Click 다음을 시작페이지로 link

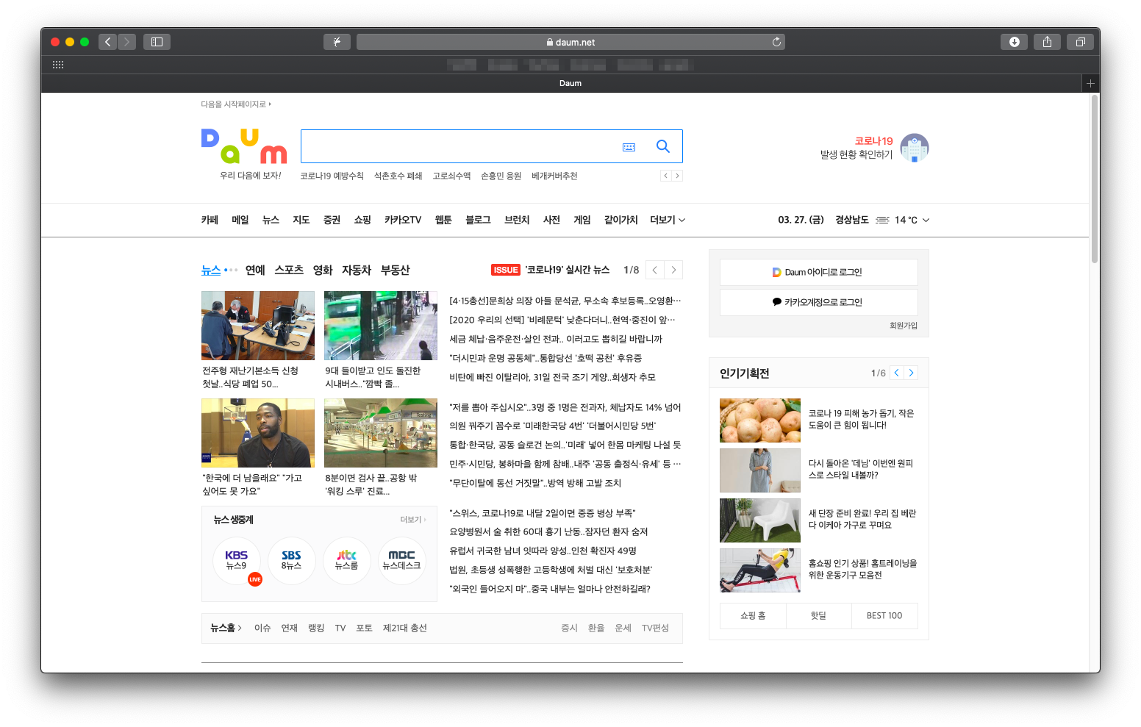tap(236, 104)
